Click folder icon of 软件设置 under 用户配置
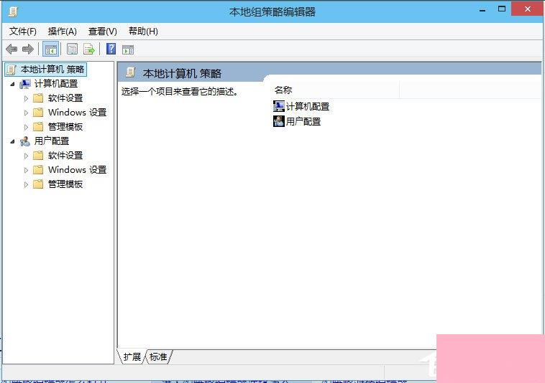This screenshot has height=383, width=545. pyautogui.click(x=38, y=155)
